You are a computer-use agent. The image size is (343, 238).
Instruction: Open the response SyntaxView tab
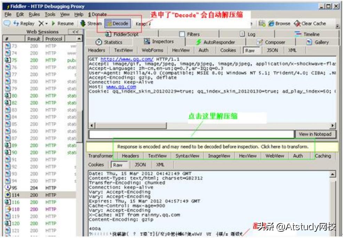click(x=187, y=156)
